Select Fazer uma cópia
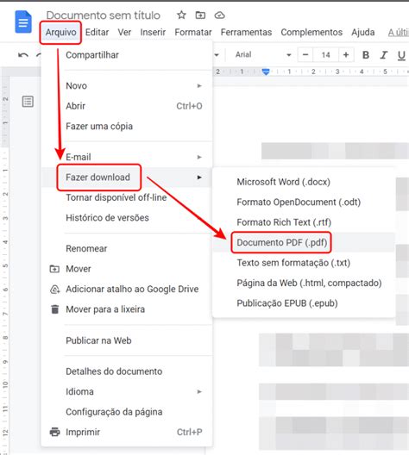The width and height of the screenshot is (409, 455). tap(127, 127)
